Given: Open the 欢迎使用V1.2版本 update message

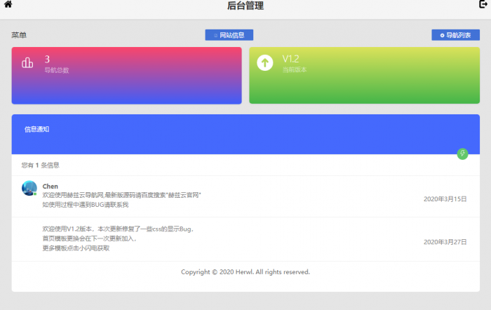Looking at the screenshot, I should pyautogui.click(x=117, y=229).
